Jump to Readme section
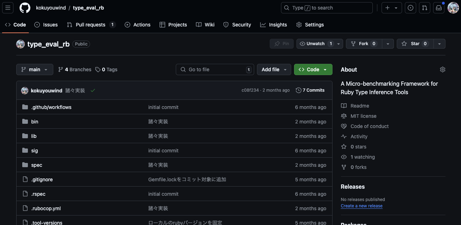The image size is (461, 225). (355, 106)
